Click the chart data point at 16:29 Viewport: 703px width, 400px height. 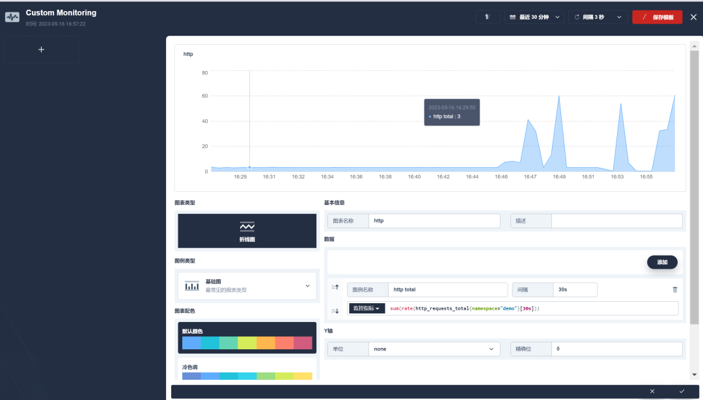[x=250, y=168]
